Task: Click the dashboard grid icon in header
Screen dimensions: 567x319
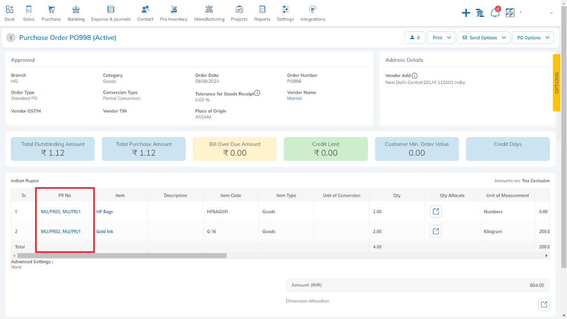Action: [x=510, y=13]
